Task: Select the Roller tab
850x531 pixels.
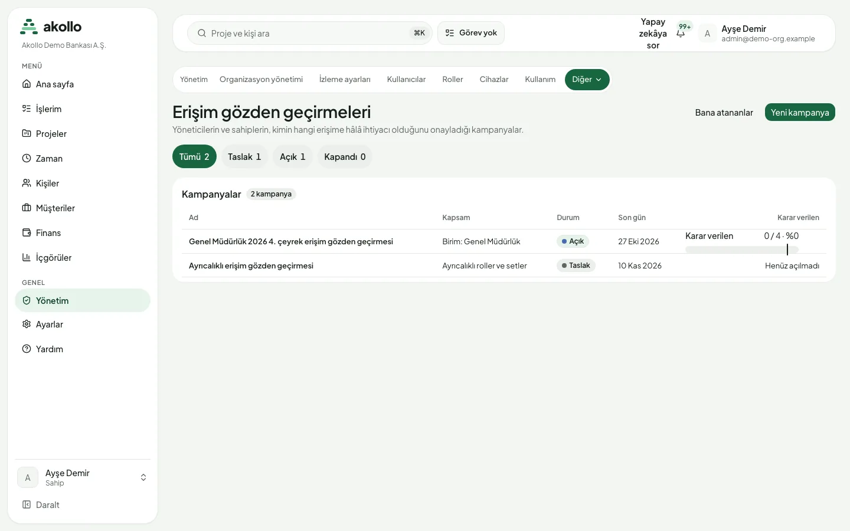Action: tap(453, 80)
